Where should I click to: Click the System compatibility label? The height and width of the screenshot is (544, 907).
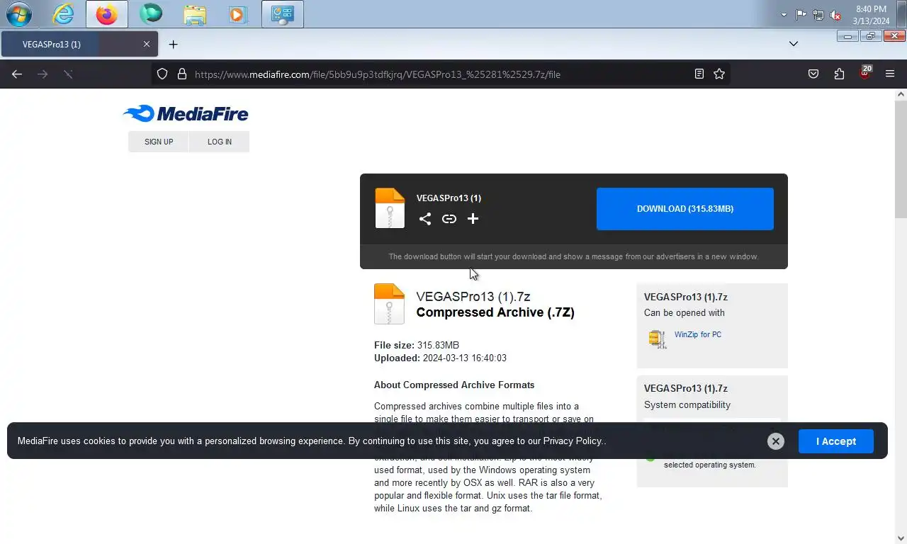click(687, 405)
